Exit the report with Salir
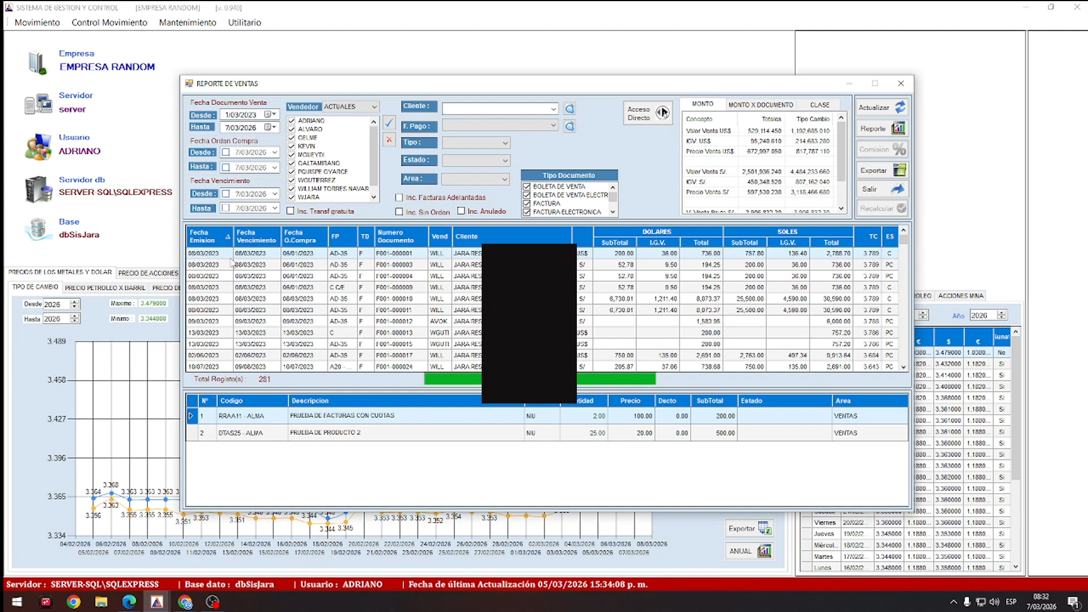The image size is (1088, 612). tap(882, 189)
